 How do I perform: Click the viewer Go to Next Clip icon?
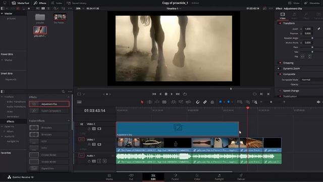(261, 94)
